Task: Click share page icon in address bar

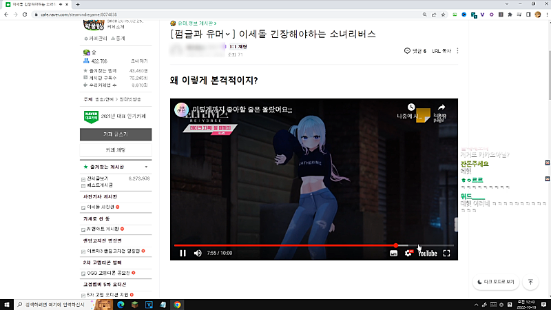Action: click(x=434, y=14)
